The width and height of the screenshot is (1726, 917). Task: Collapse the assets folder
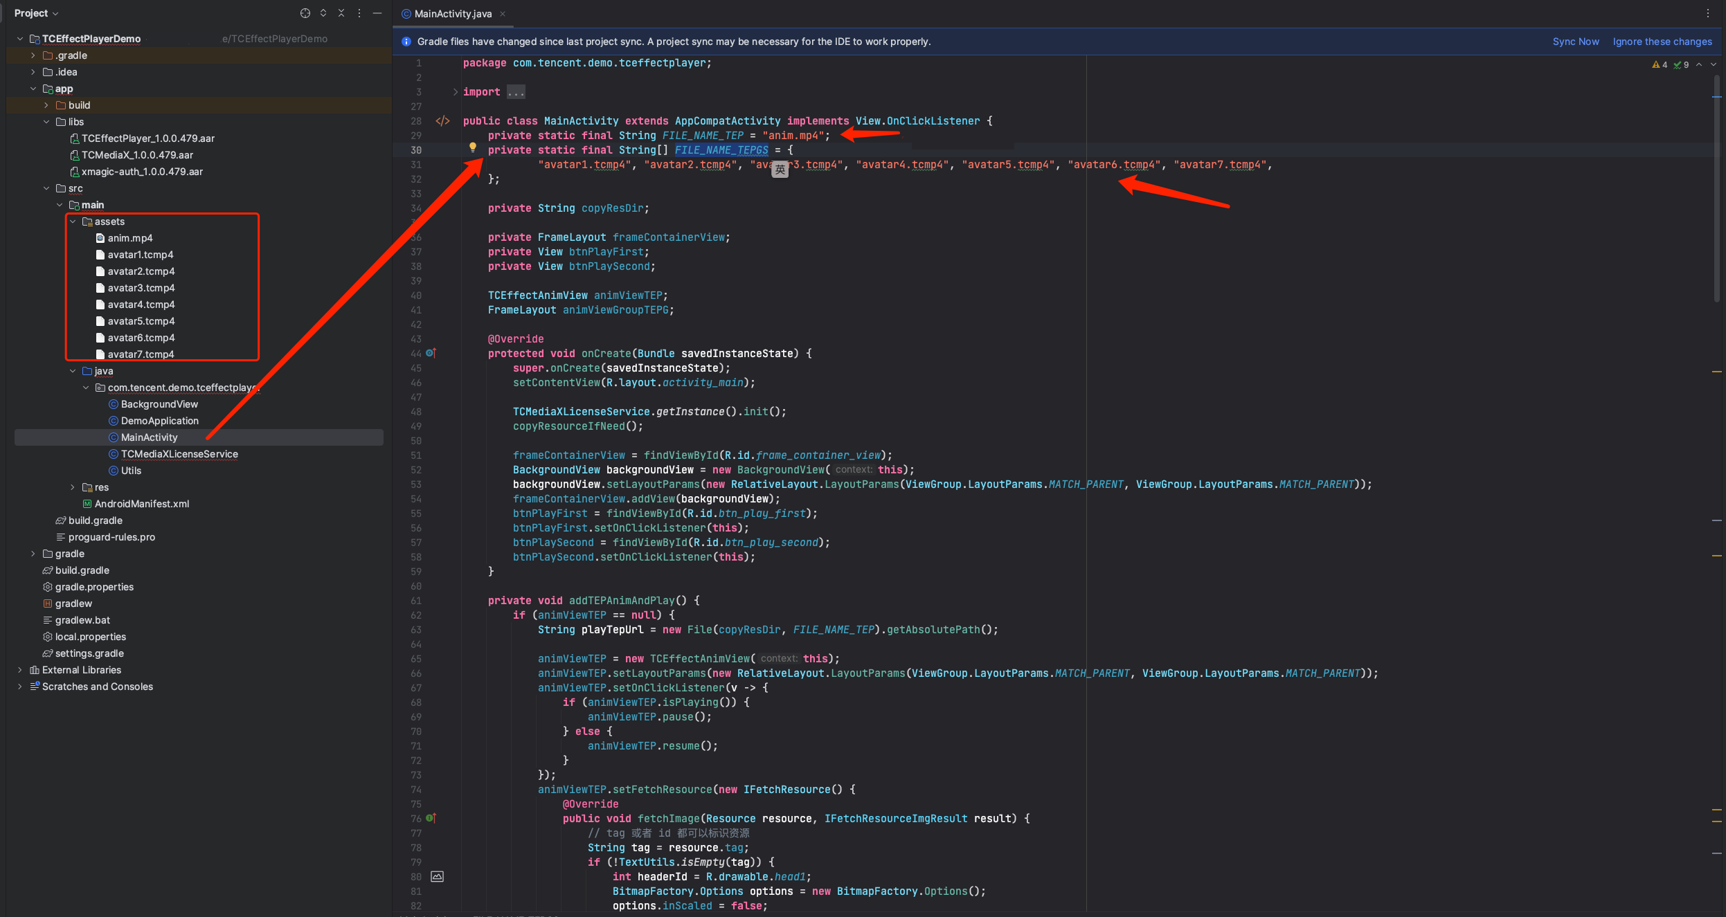[x=73, y=221]
